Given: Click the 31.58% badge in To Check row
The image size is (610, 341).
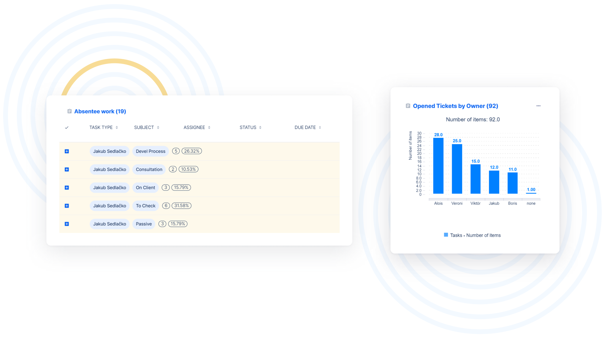Looking at the screenshot, I should pos(181,206).
